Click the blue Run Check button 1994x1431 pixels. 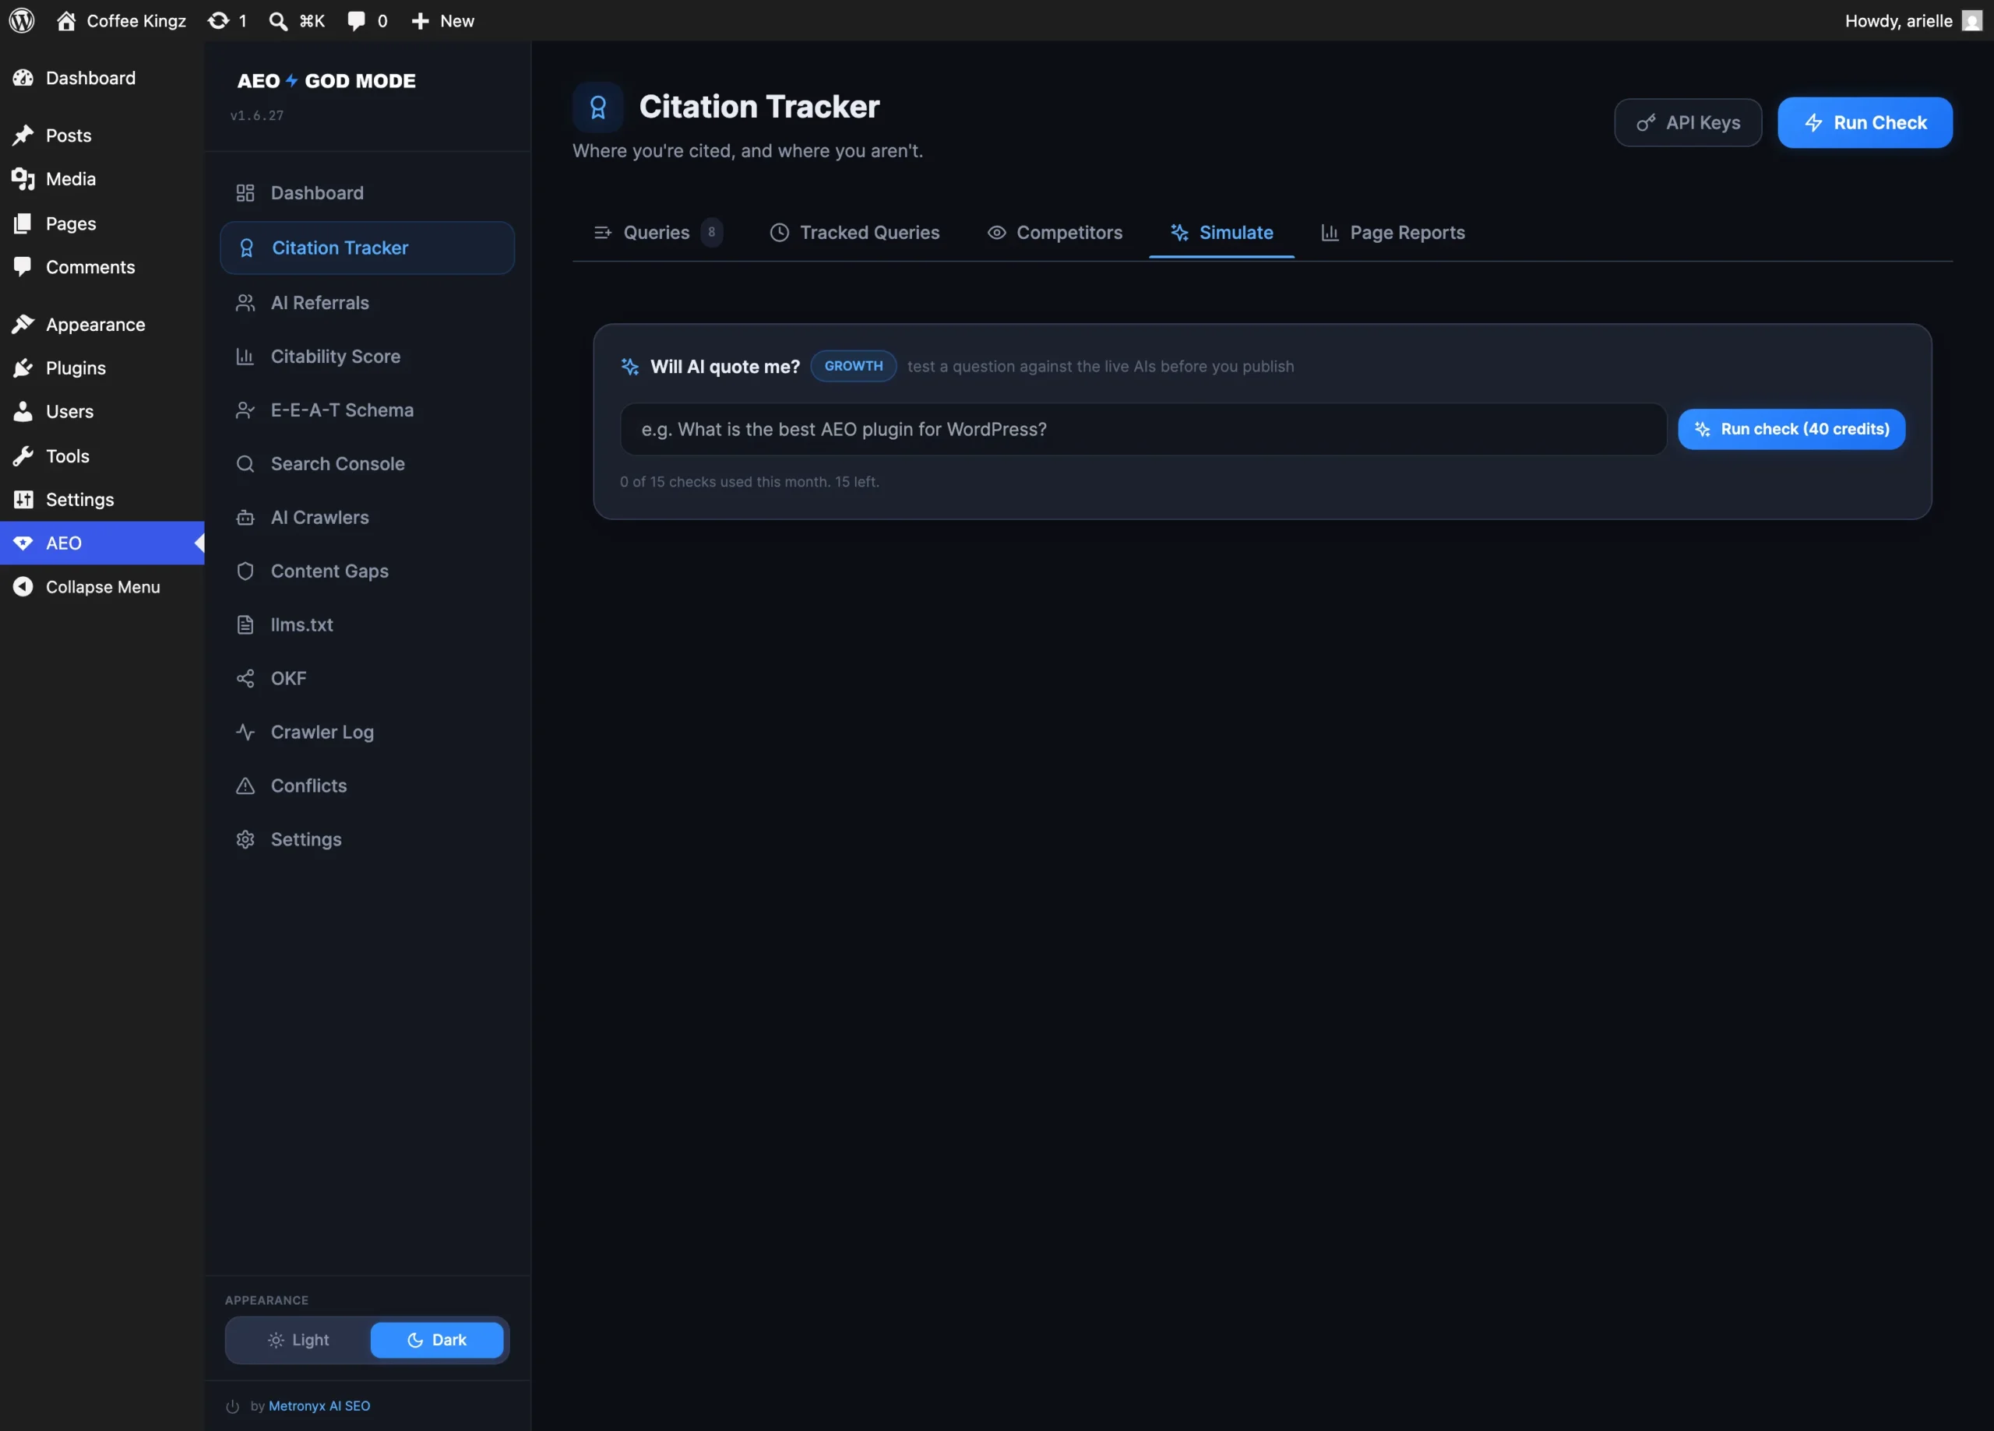(x=1865, y=122)
